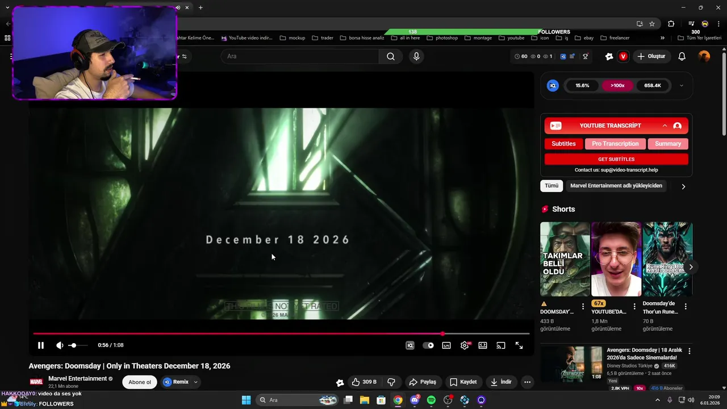
Task: Open options for the DOOMSDAY' short
Action: click(583, 307)
